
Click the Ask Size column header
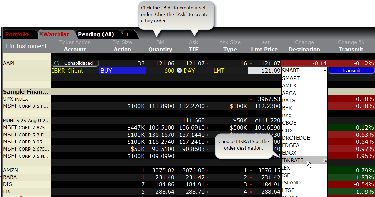[x=230, y=42]
